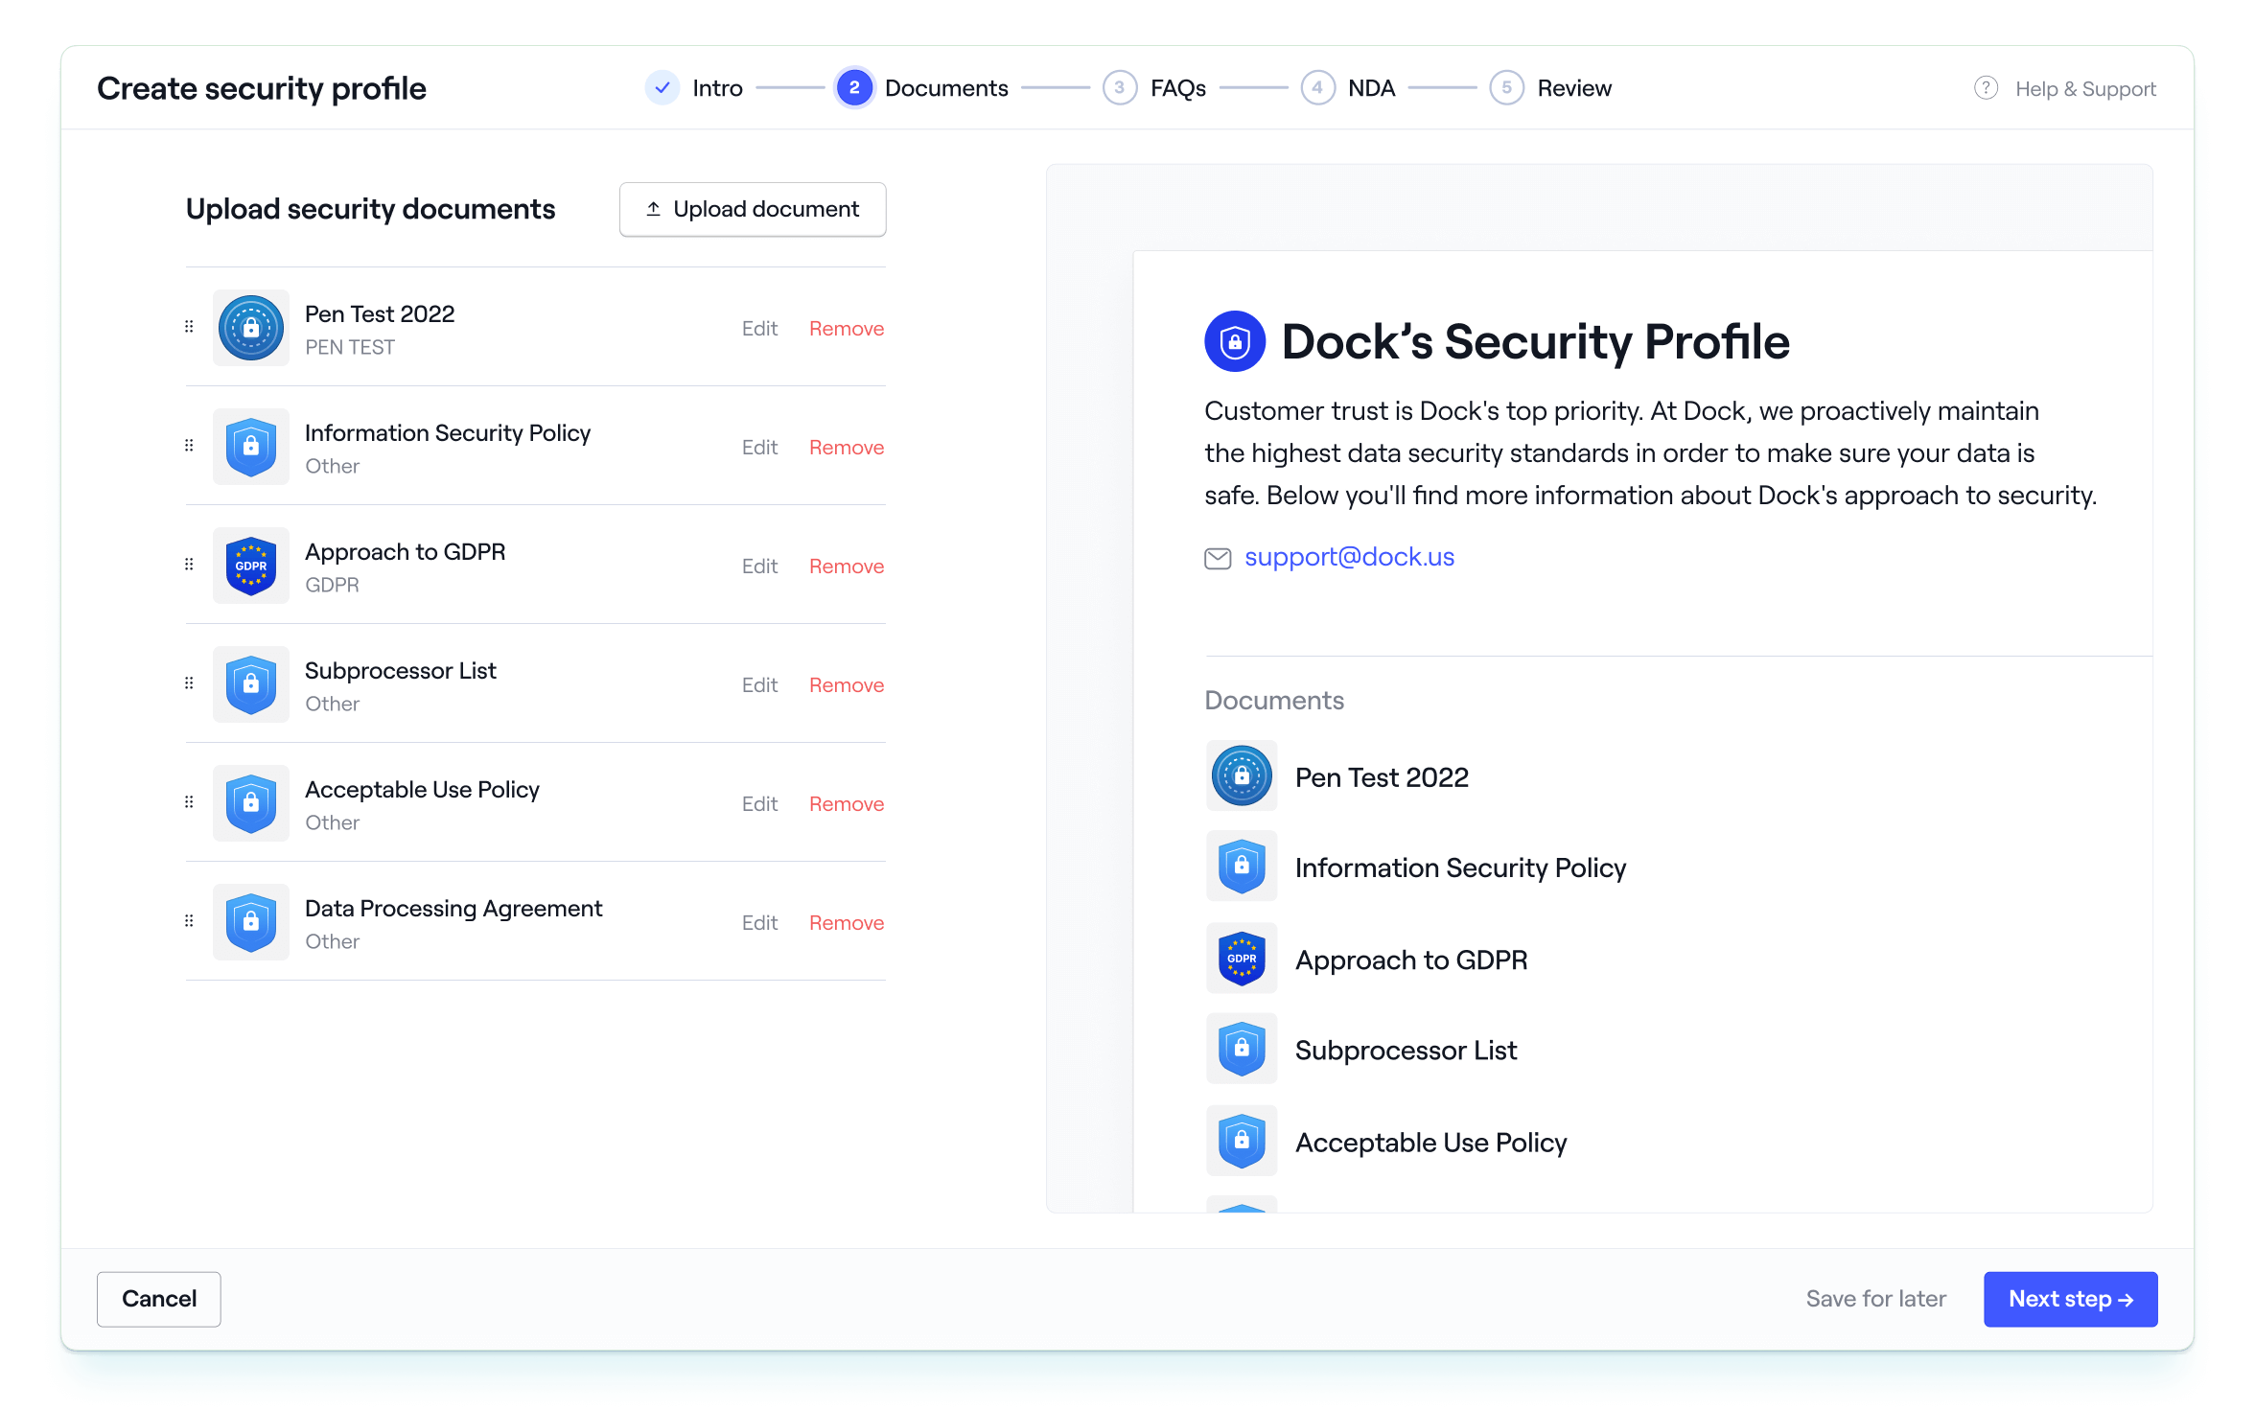Screen dimensions: 2255x1411
Task: Click the Approach to GDPR icon in preview panel
Action: tap(1242, 959)
